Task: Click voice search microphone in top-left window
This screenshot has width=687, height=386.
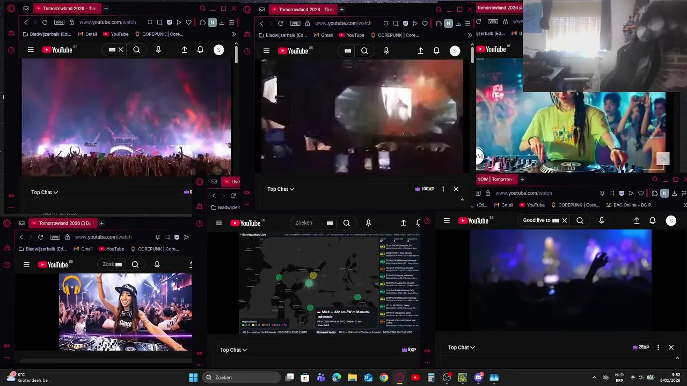Action: coord(158,50)
